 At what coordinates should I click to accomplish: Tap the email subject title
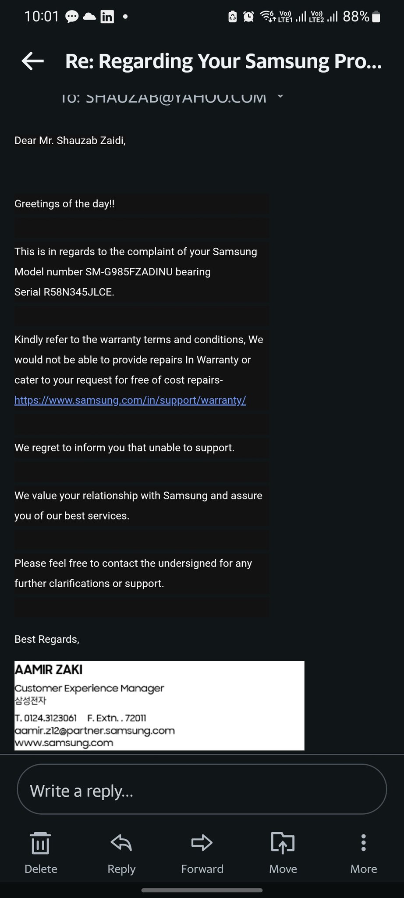[223, 61]
